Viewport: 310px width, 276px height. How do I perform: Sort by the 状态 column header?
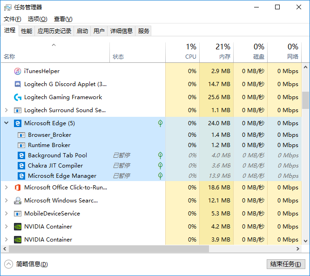click(x=137, y=53)
